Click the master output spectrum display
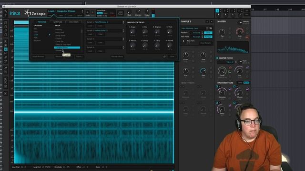The width and height of the screenshot is (305, 171). [233, 47]
